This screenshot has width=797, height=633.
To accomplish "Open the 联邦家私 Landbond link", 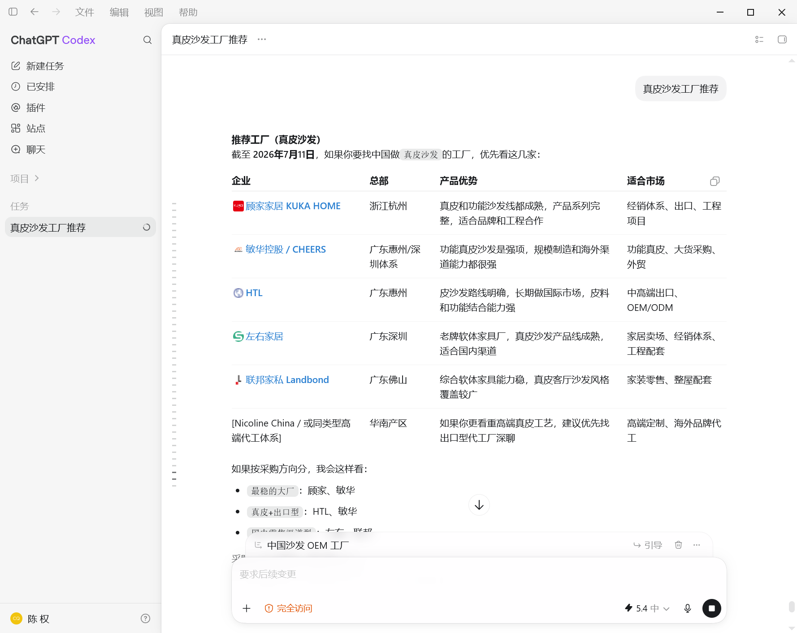I will tap(287, 379).
